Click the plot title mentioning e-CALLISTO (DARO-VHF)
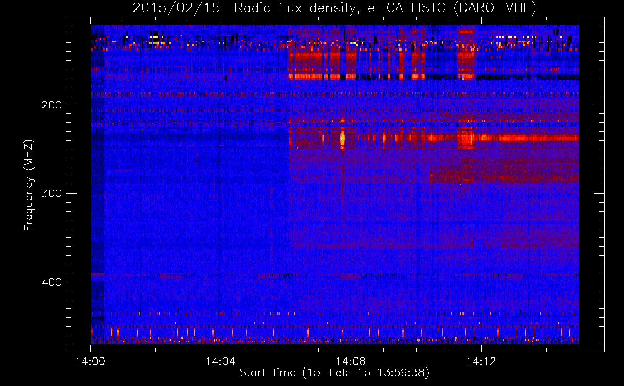624x386 pixels. point(334,8)
